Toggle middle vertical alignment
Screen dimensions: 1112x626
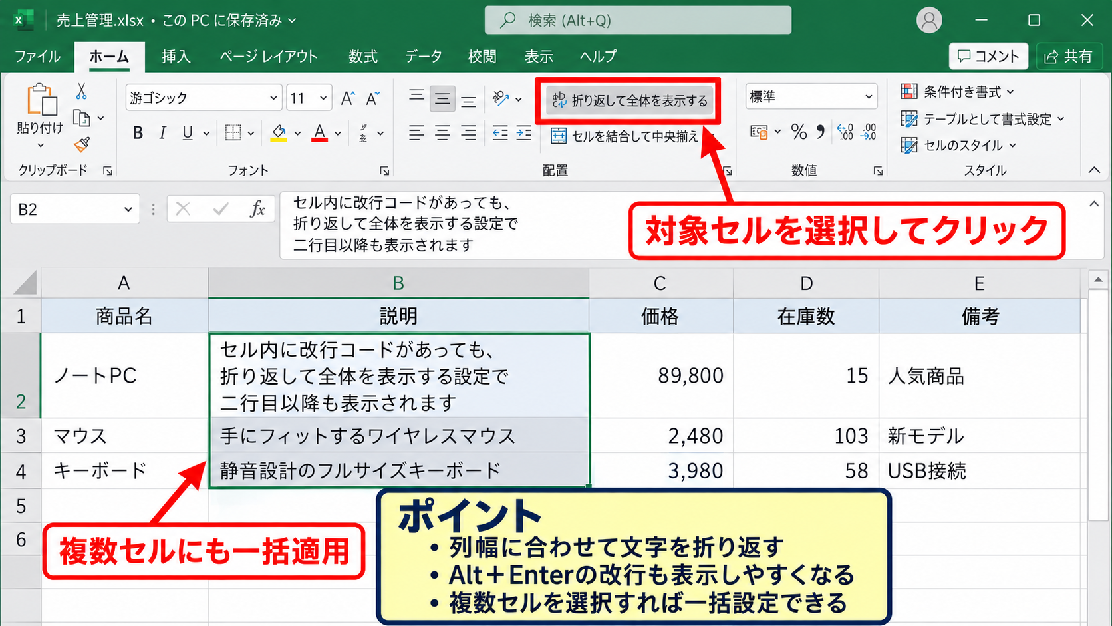(x=442, y=99)
